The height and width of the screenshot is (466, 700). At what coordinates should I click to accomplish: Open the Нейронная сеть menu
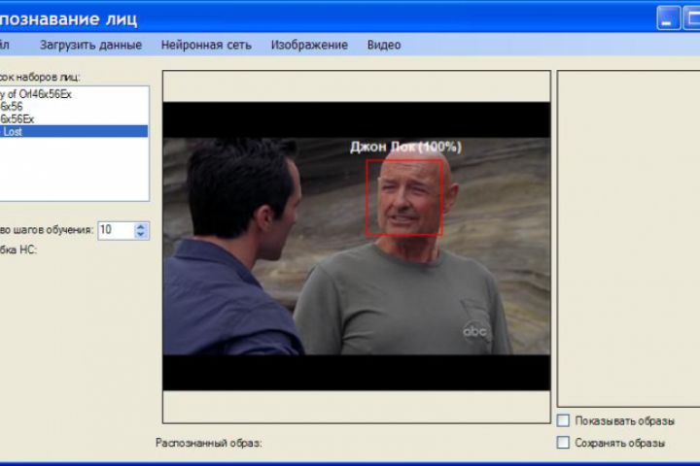click(206, 45)
